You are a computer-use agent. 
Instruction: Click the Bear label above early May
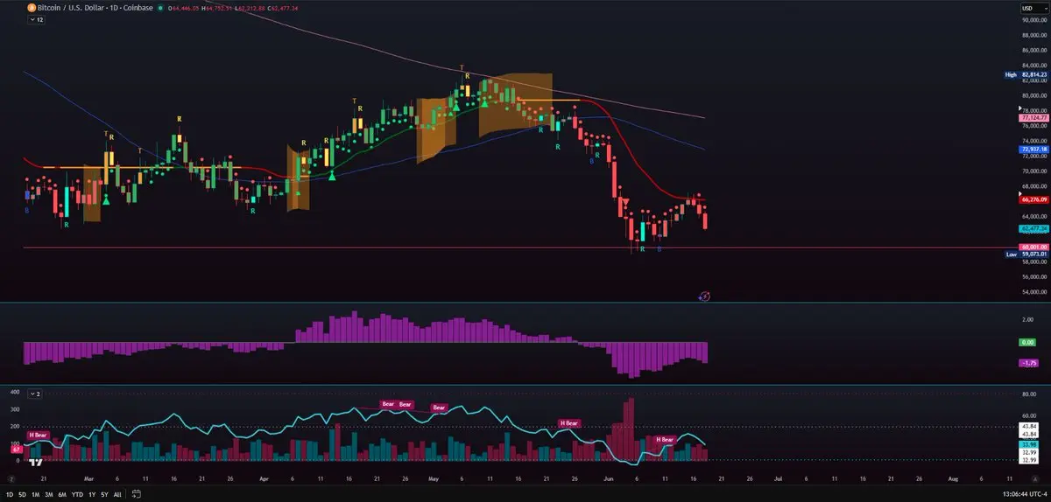click(439, 408)
